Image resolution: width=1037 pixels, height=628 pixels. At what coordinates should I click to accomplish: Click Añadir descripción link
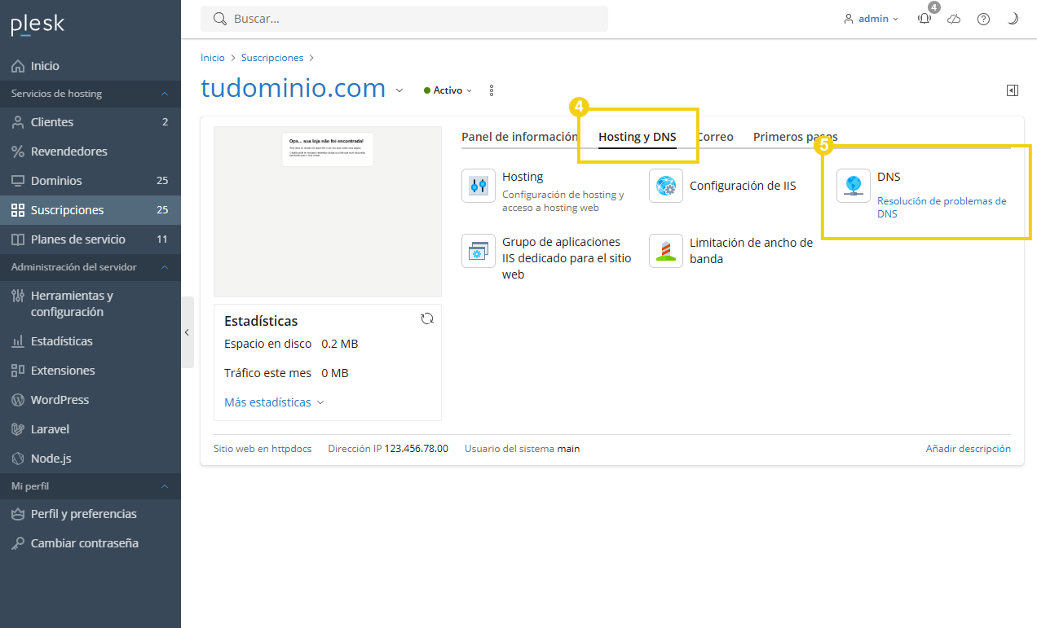969,449
